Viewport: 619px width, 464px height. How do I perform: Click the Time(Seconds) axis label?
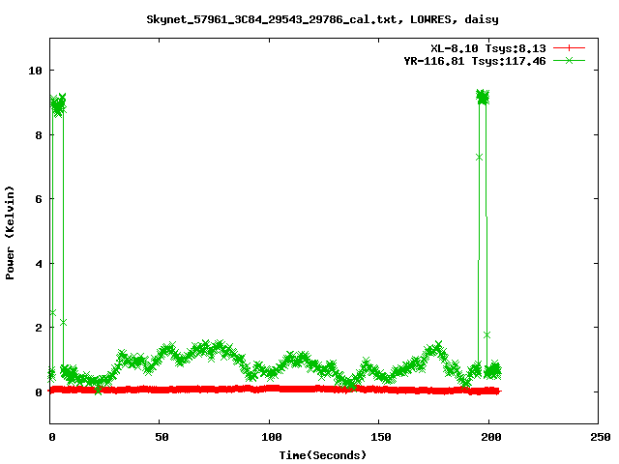tap(322, 455)
